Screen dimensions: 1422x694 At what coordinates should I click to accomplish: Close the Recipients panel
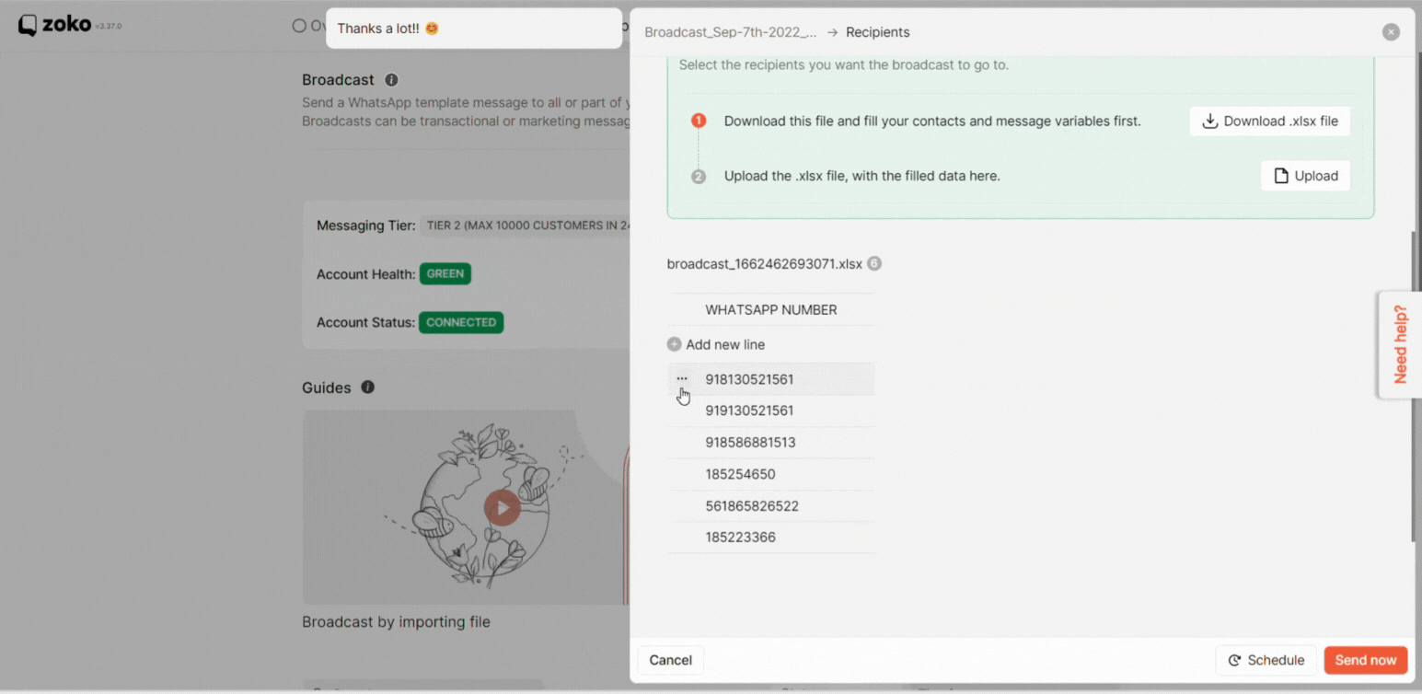(x=1391, y=32)
